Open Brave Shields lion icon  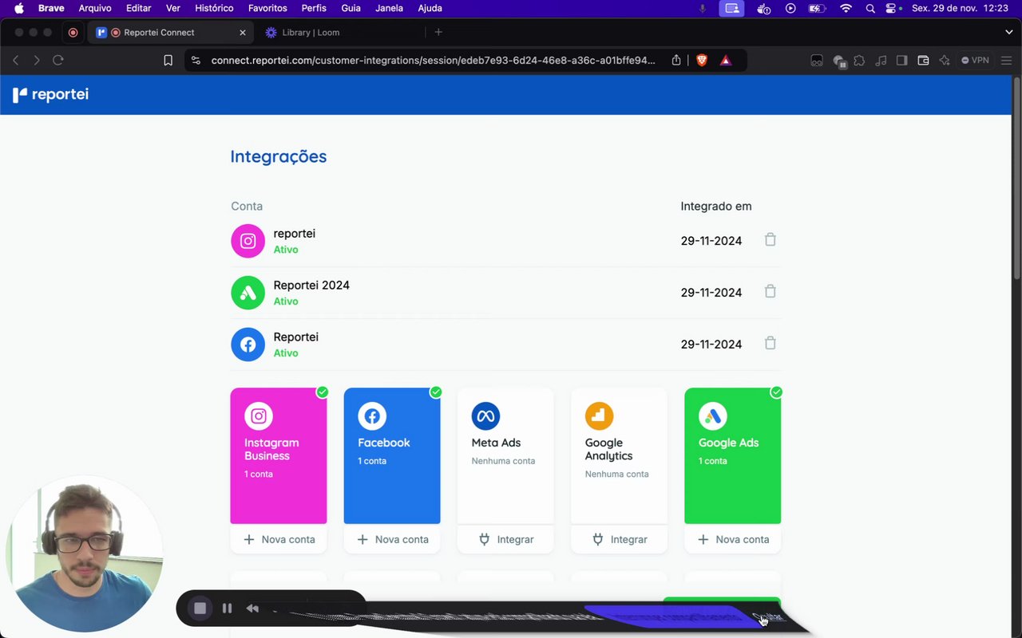702,60
